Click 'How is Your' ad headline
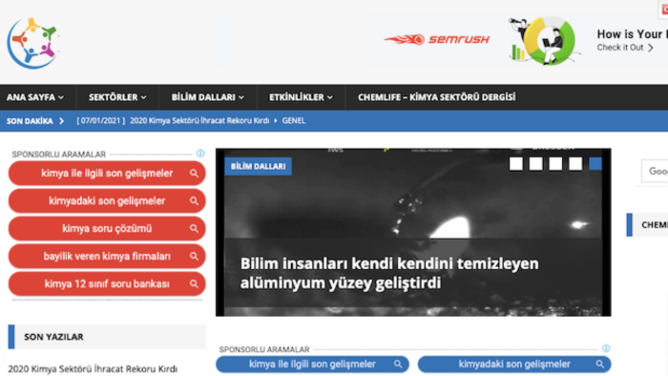The image size is (668, 376). pos(632,34)
